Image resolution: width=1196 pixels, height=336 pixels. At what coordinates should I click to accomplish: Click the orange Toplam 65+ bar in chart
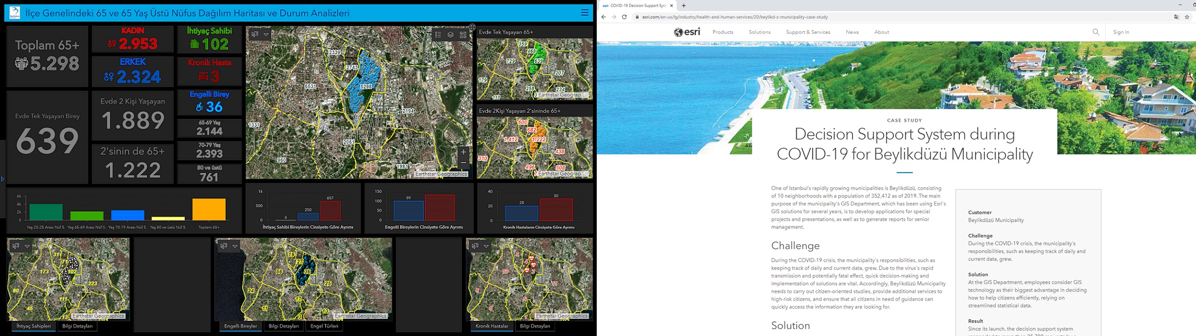click(x=209, y=209)
